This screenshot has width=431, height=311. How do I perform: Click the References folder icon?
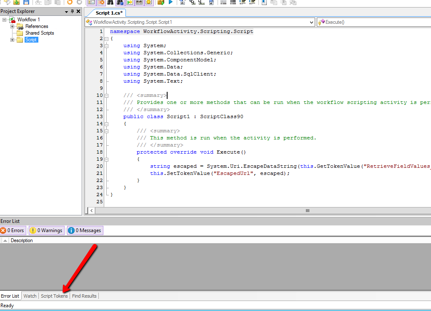(x=20, y=26)
